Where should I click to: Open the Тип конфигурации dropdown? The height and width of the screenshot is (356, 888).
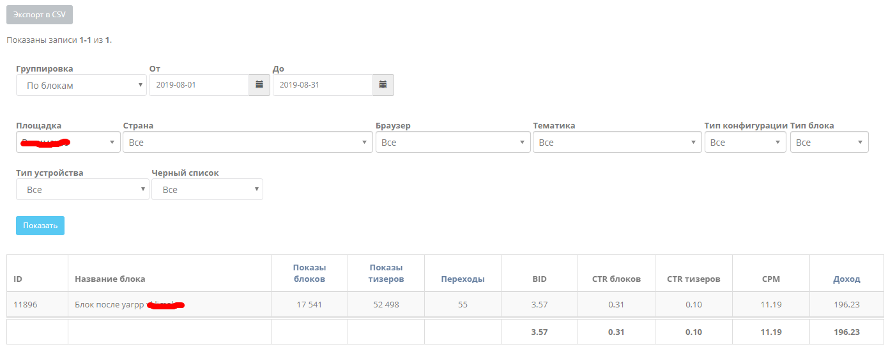[746, 142]
